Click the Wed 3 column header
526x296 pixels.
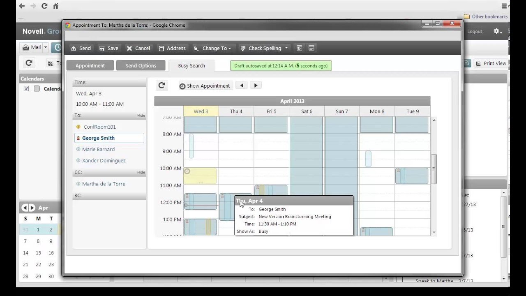201,111
